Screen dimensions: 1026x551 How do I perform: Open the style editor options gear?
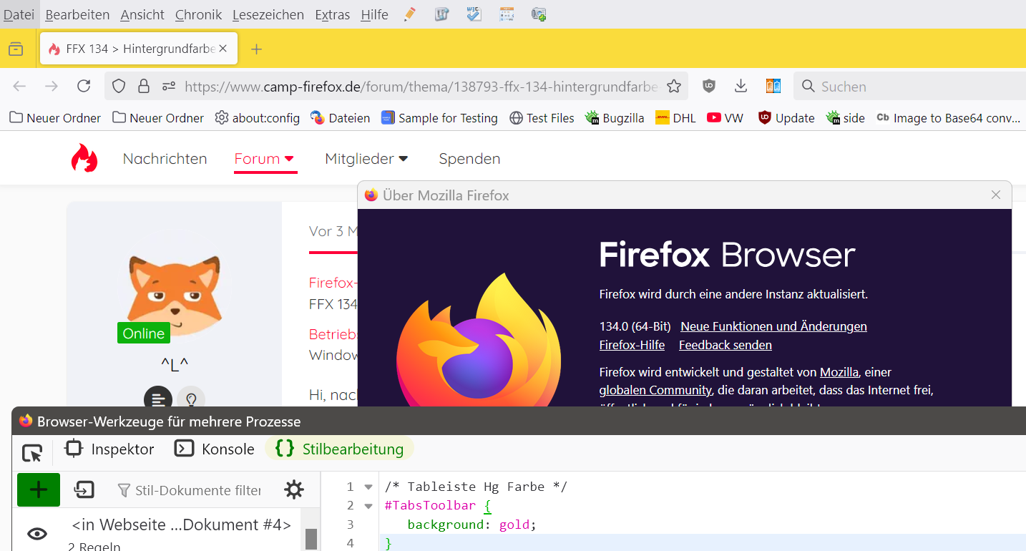(x=294, y=490)
